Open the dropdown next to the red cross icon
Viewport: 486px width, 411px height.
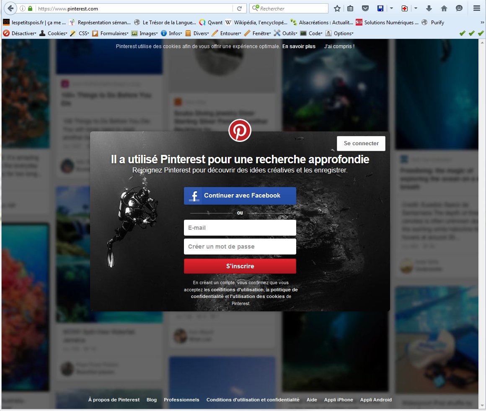point(416,8)
